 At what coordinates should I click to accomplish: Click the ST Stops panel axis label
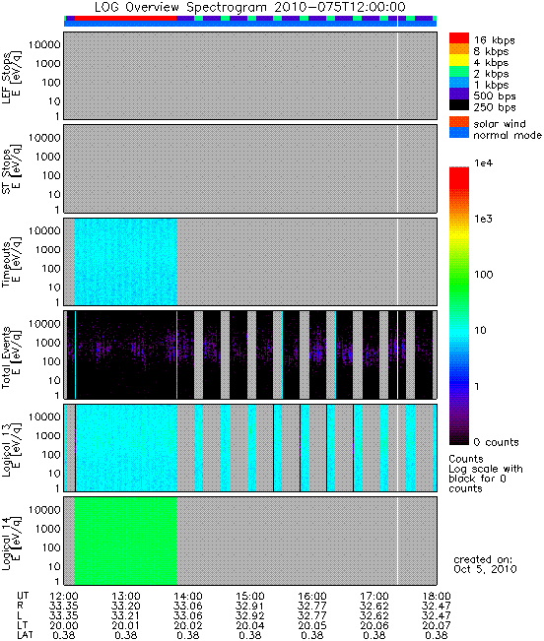(x=11, y=170)
